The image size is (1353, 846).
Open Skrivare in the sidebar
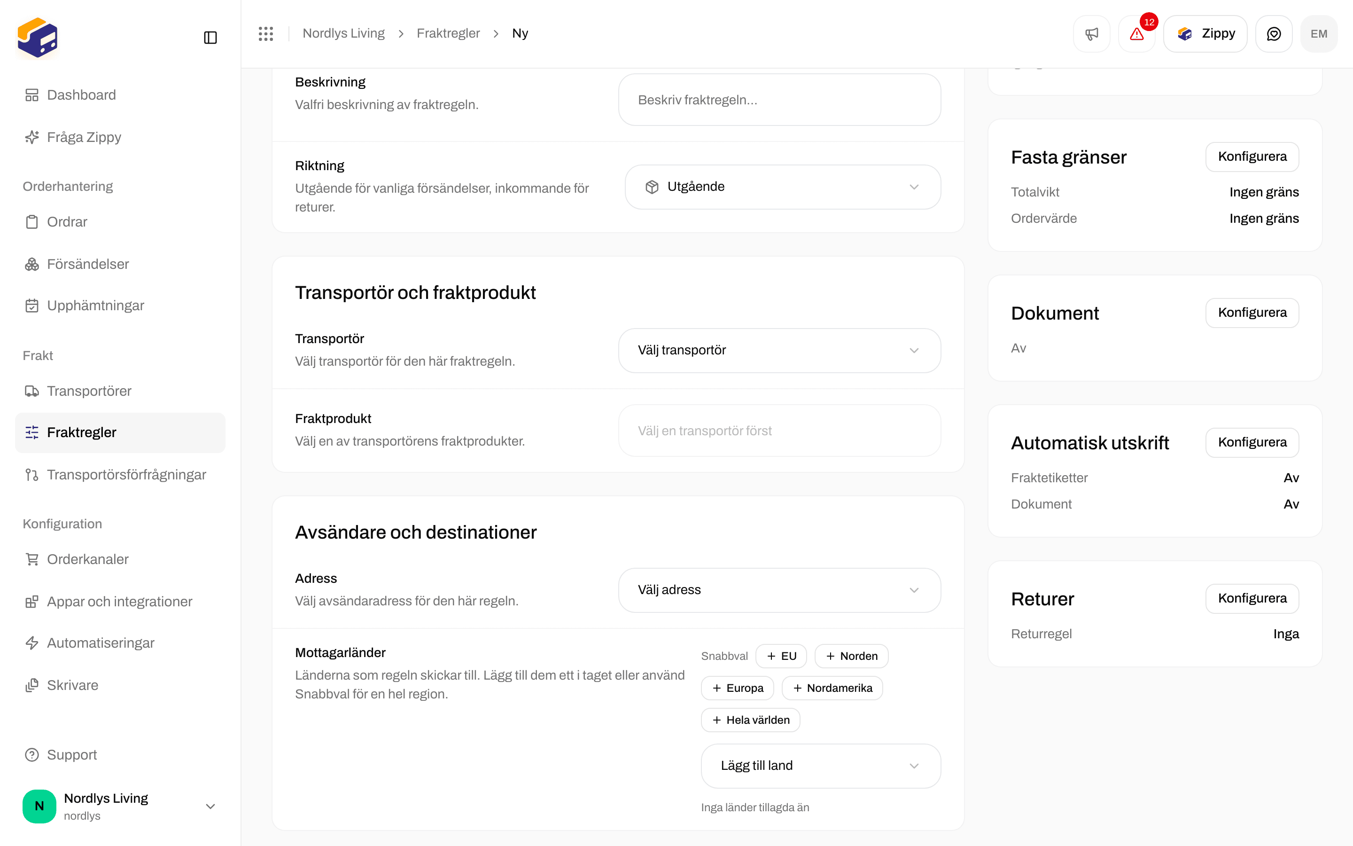pos(120,685)
